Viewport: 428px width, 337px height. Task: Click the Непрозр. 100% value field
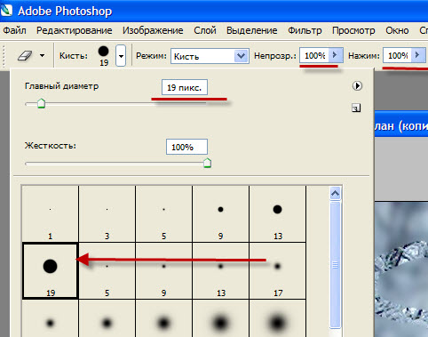(x=314, y=55)
